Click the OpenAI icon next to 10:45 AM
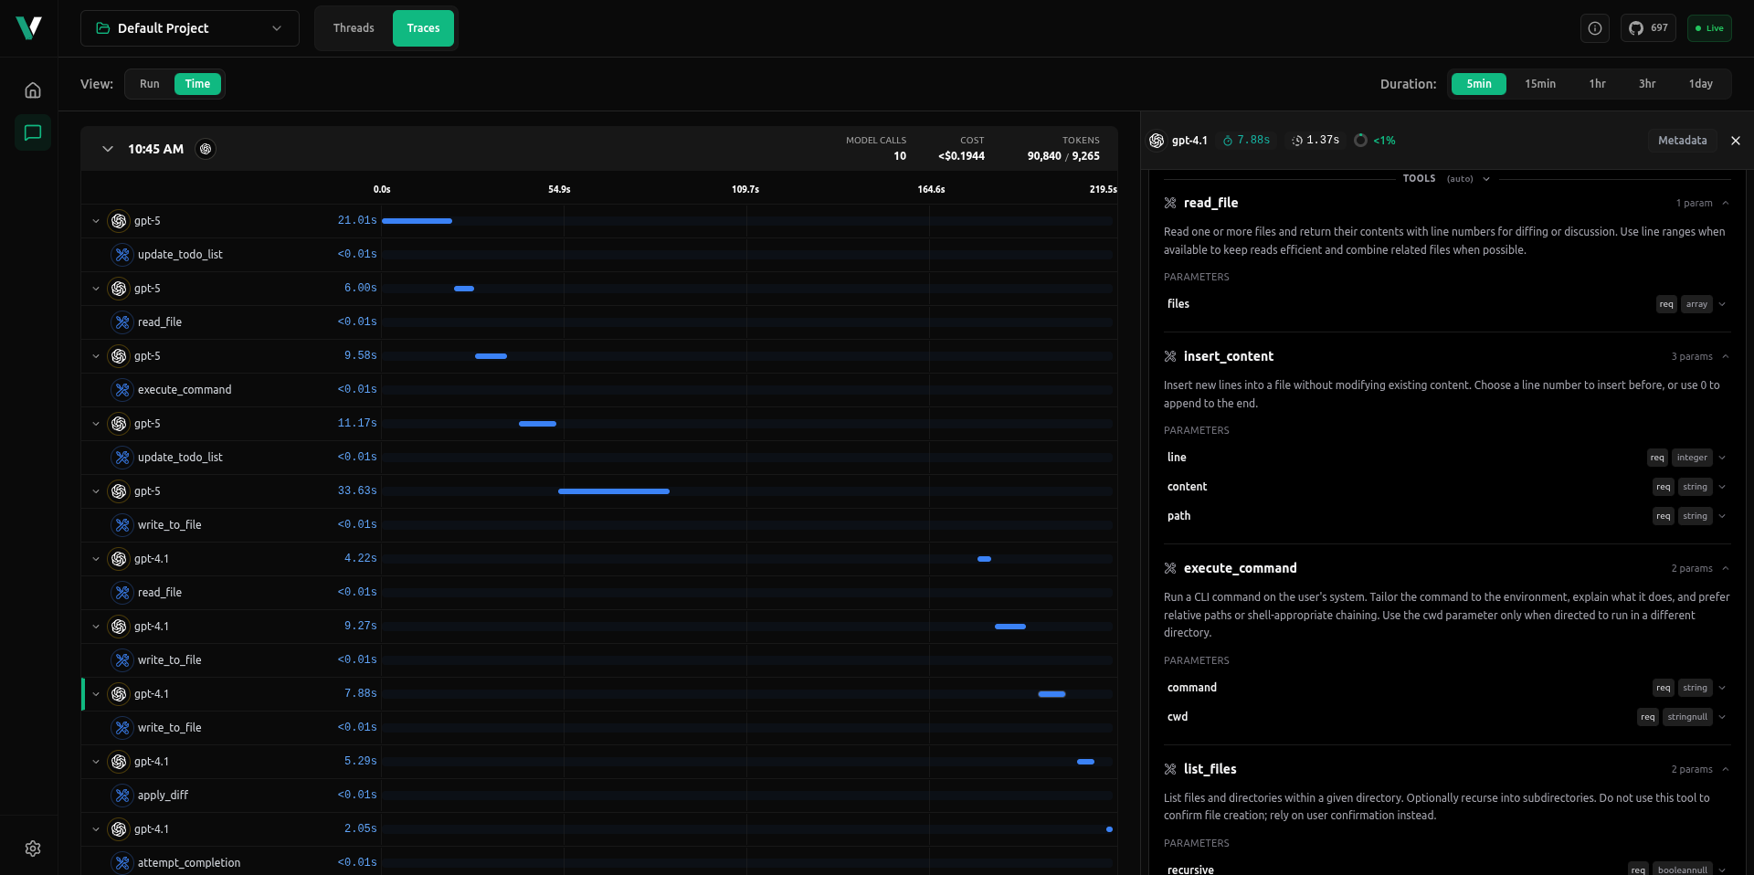 pyautogui.click(x=206, y=149)
